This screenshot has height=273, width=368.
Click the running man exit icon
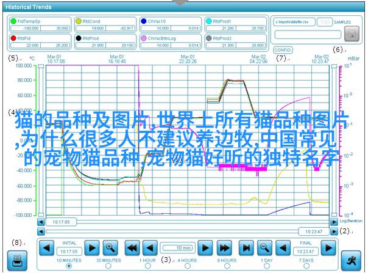(x=351, y=261)
